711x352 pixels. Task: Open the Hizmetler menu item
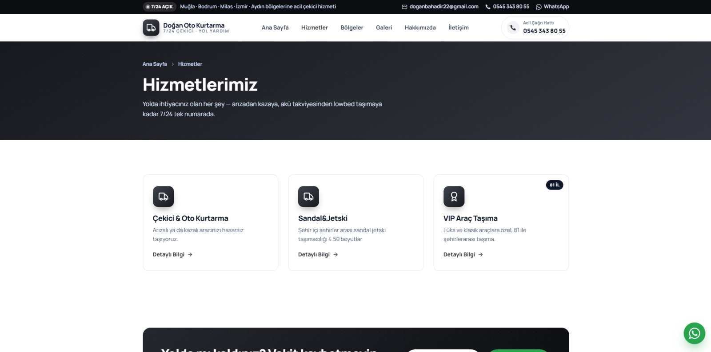click(x=315, y=28)
